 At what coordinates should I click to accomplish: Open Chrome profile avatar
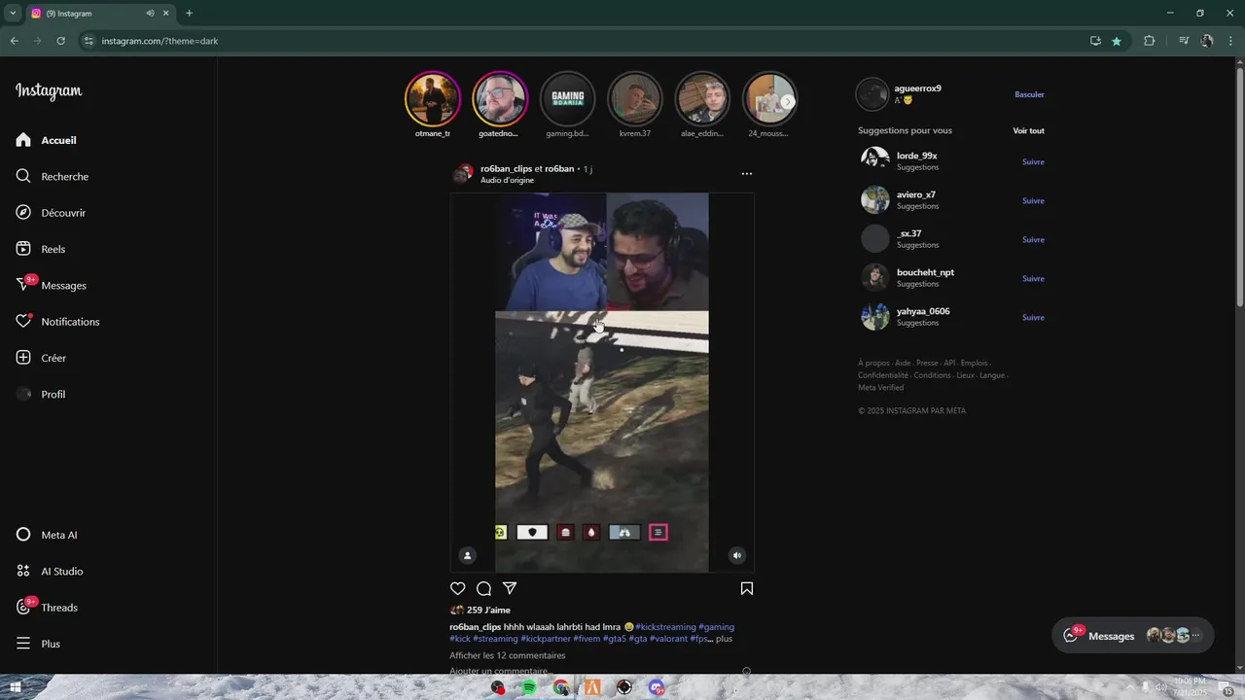1207,41
